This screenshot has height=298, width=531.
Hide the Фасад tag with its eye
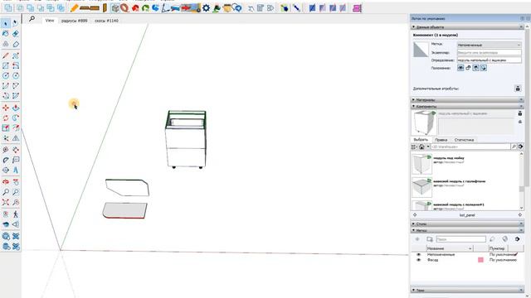pyautogui.click(x=418, y=260)
